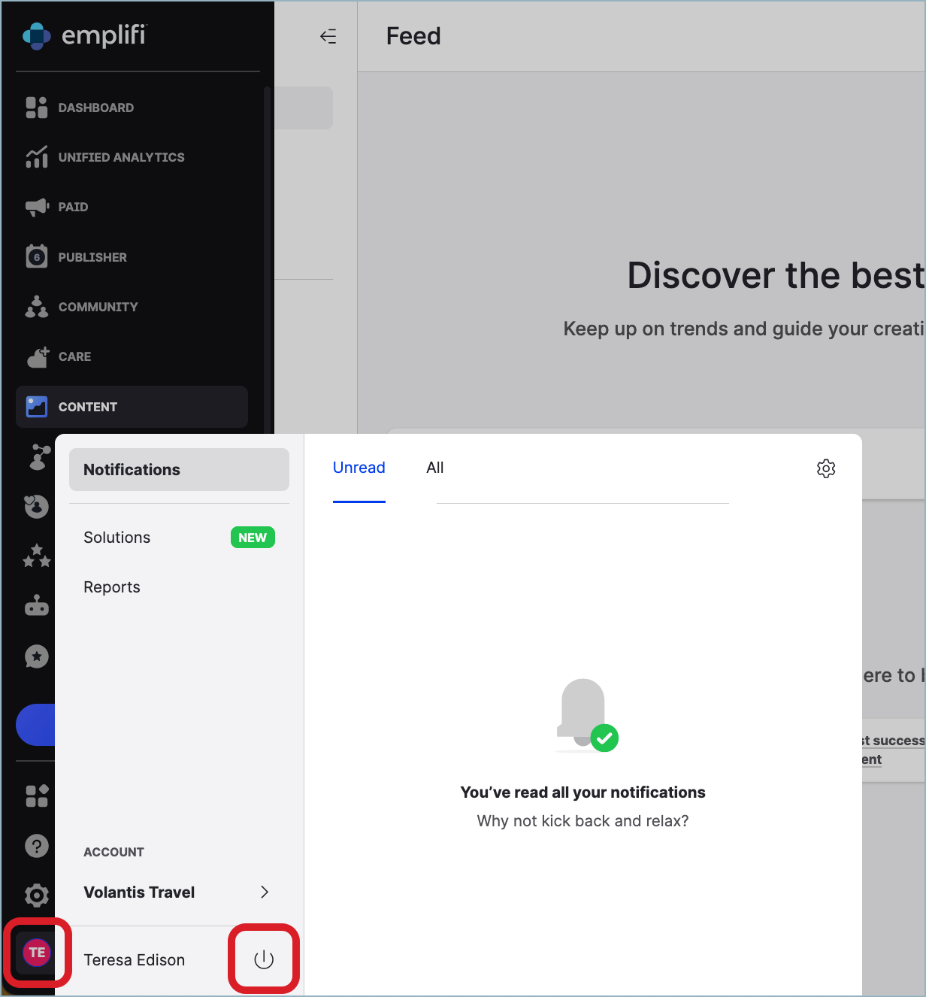Collapse the side panel arrow
The height and width of the screenshot is (997, 926).
pos(328,36)
